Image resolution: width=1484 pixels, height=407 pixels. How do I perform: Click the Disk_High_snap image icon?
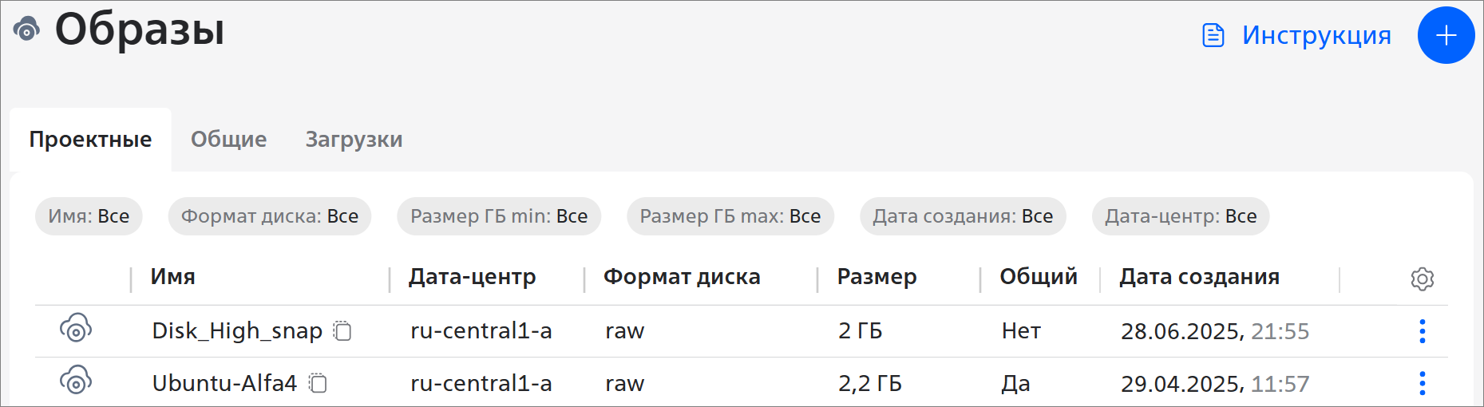tap(76, 329)
